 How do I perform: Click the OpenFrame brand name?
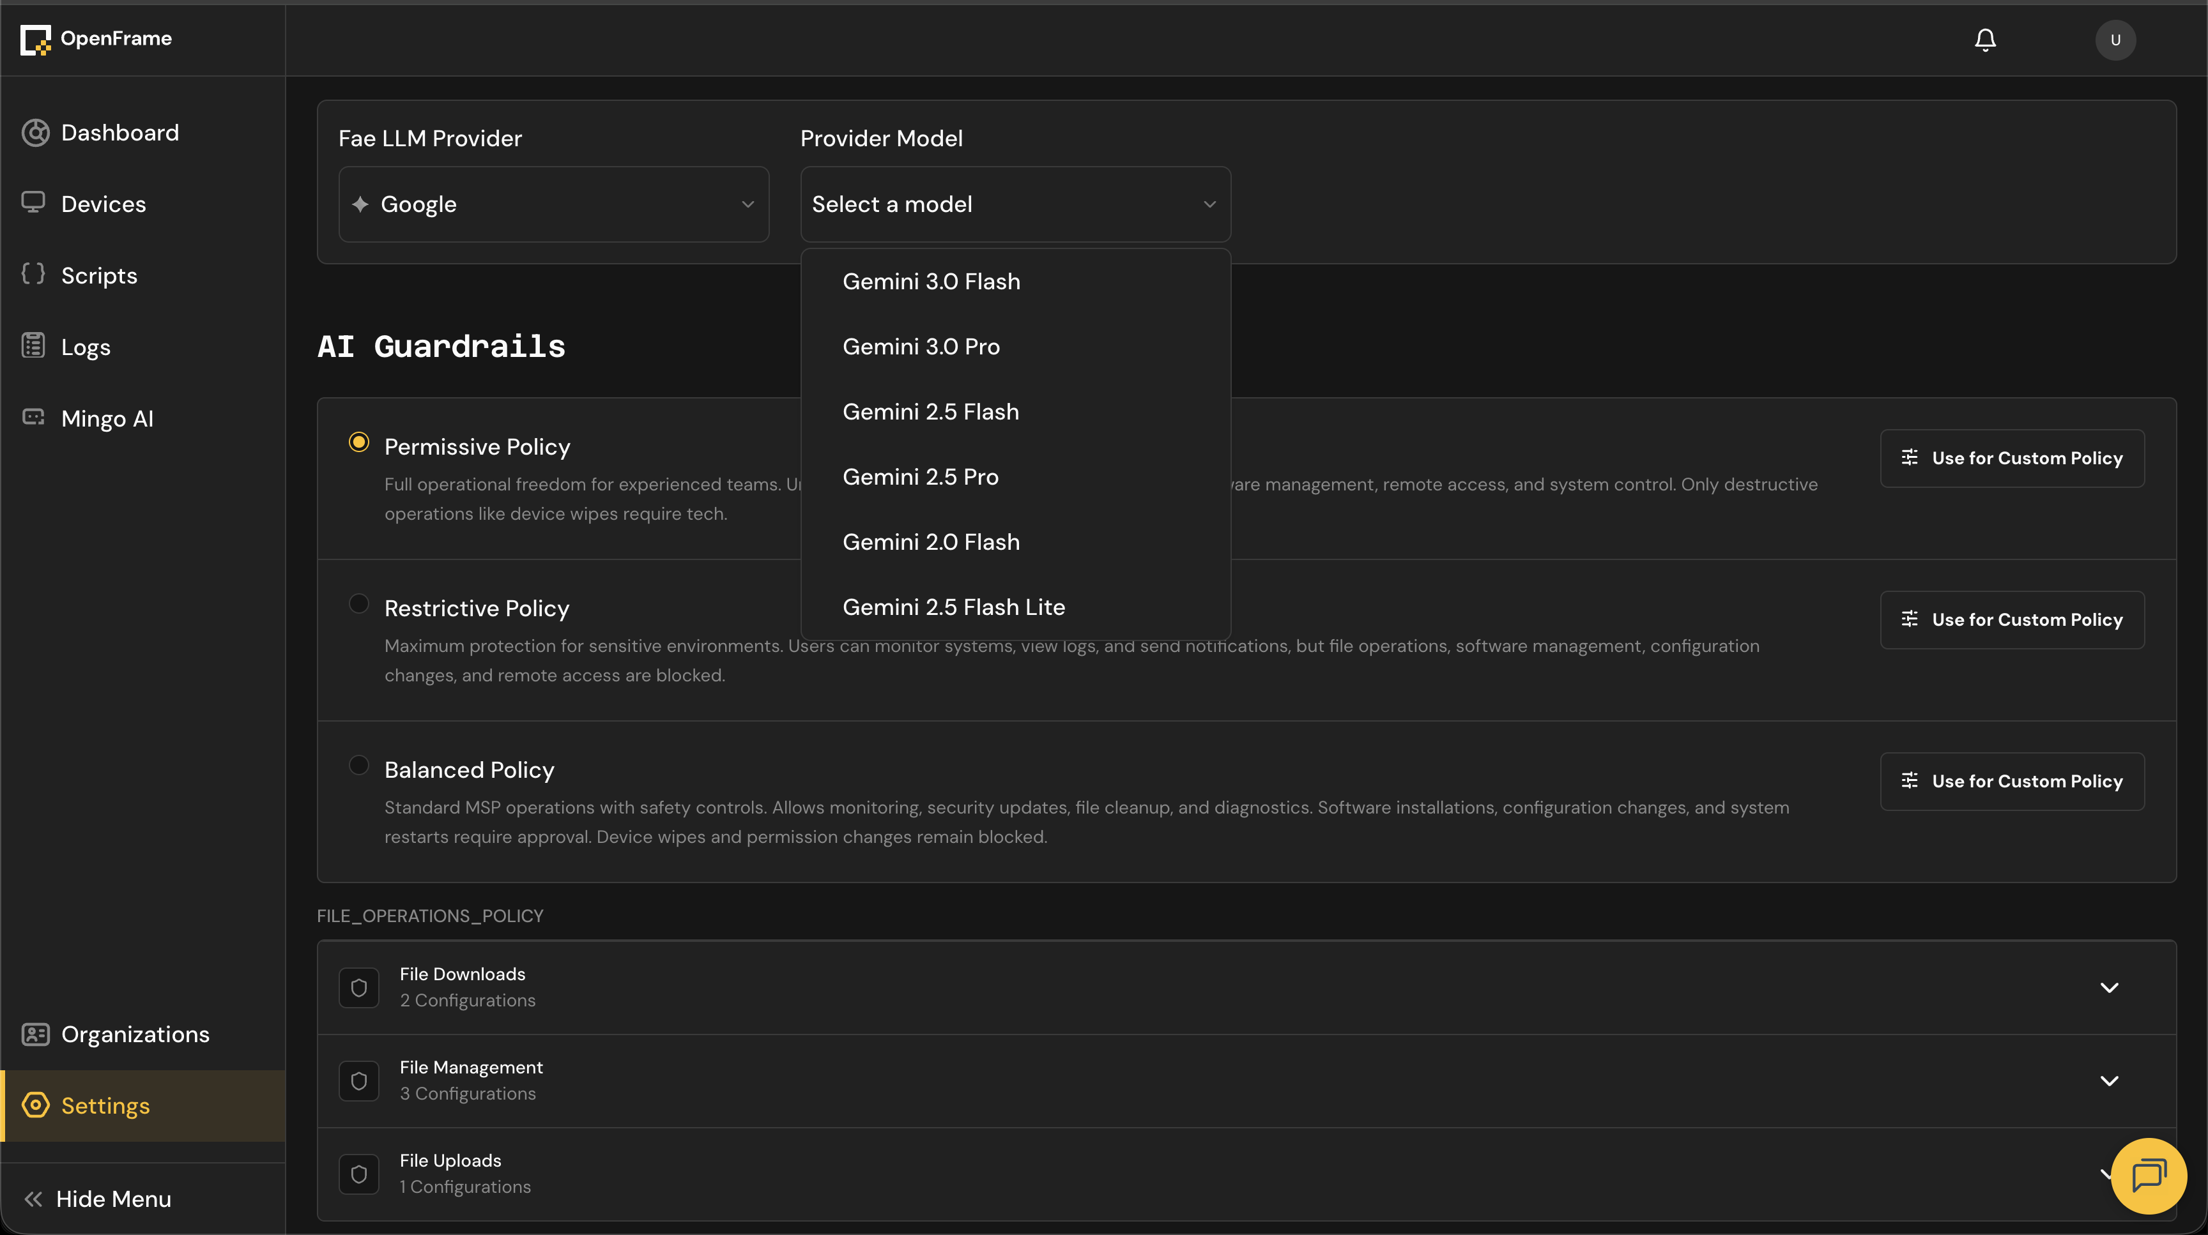point(116,38)
